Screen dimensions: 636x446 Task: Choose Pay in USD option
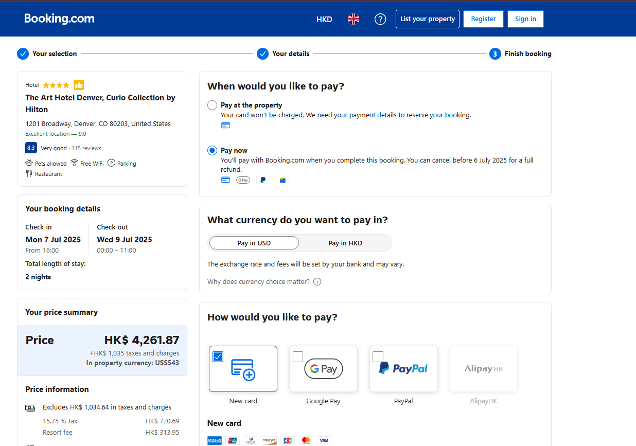254,243
